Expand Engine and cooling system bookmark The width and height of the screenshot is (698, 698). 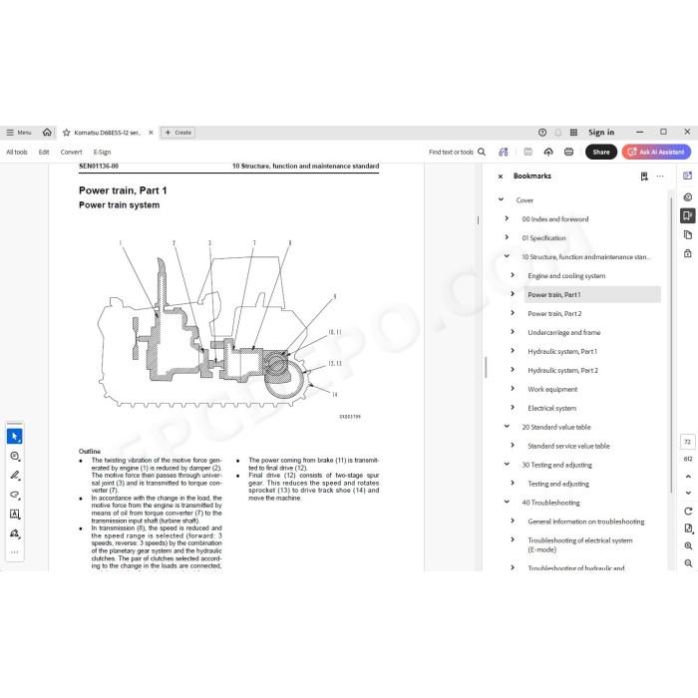(x=513, y=275)
